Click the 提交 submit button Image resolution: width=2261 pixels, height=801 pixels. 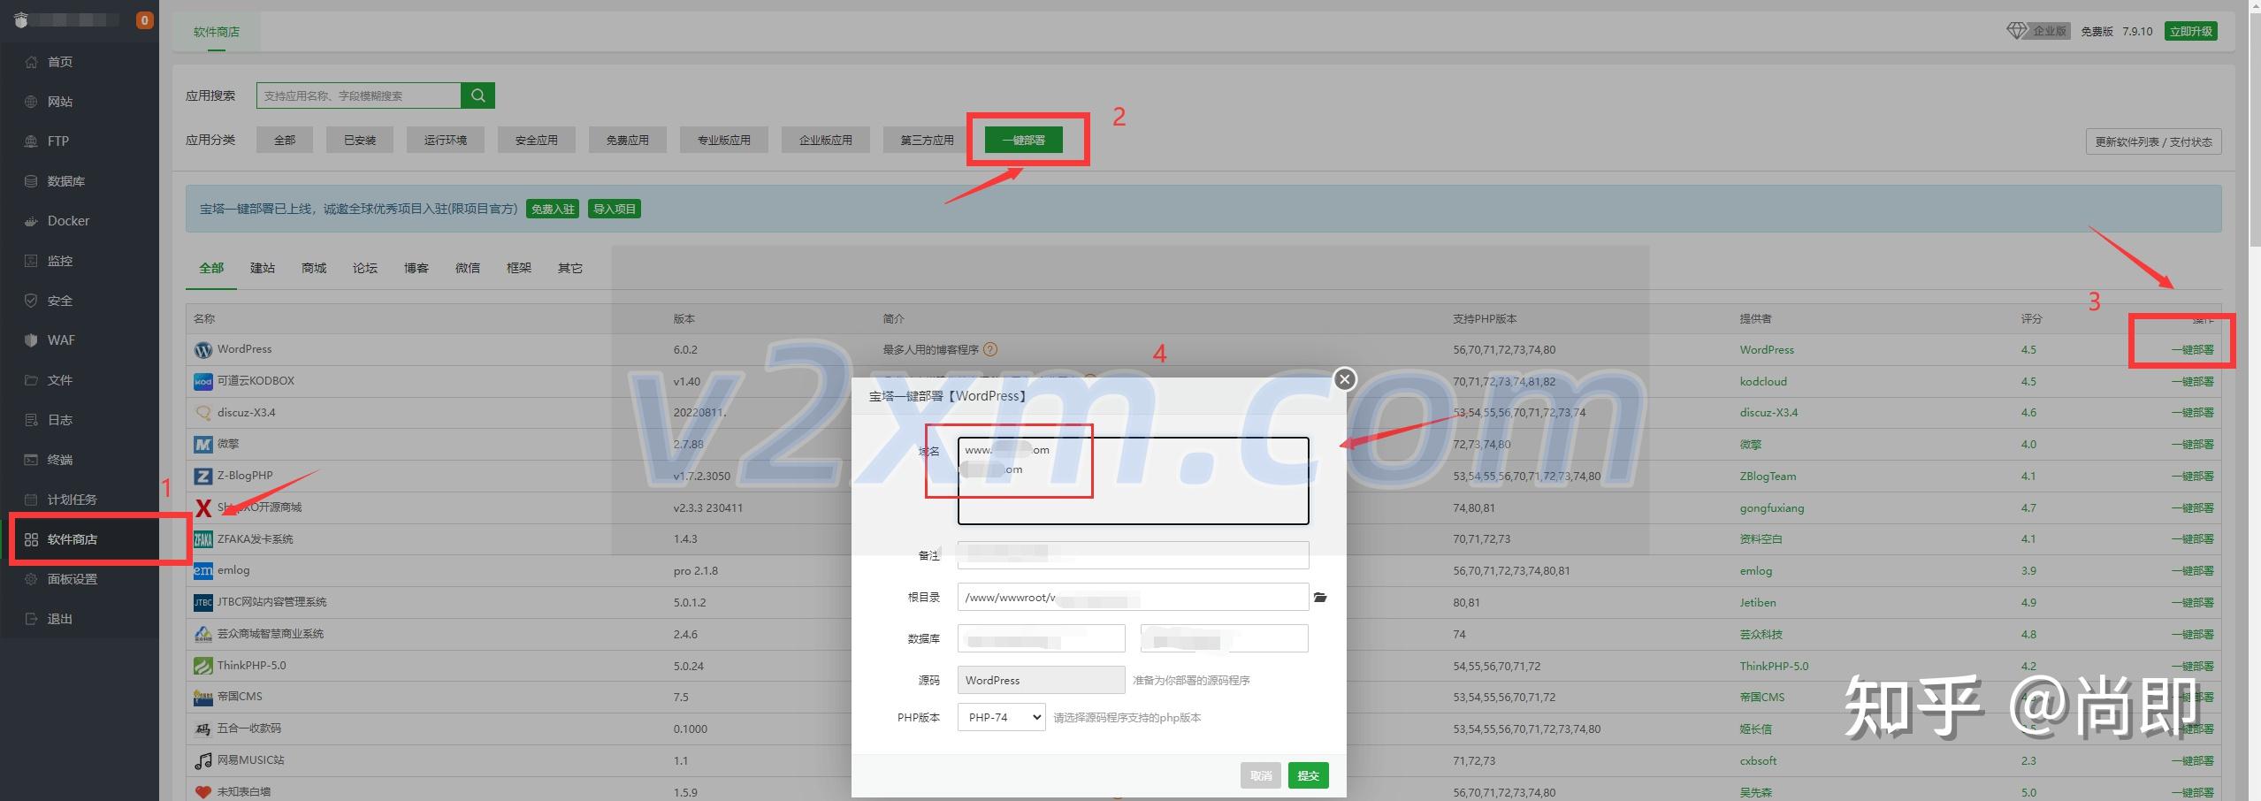[x=1308, y=775]
